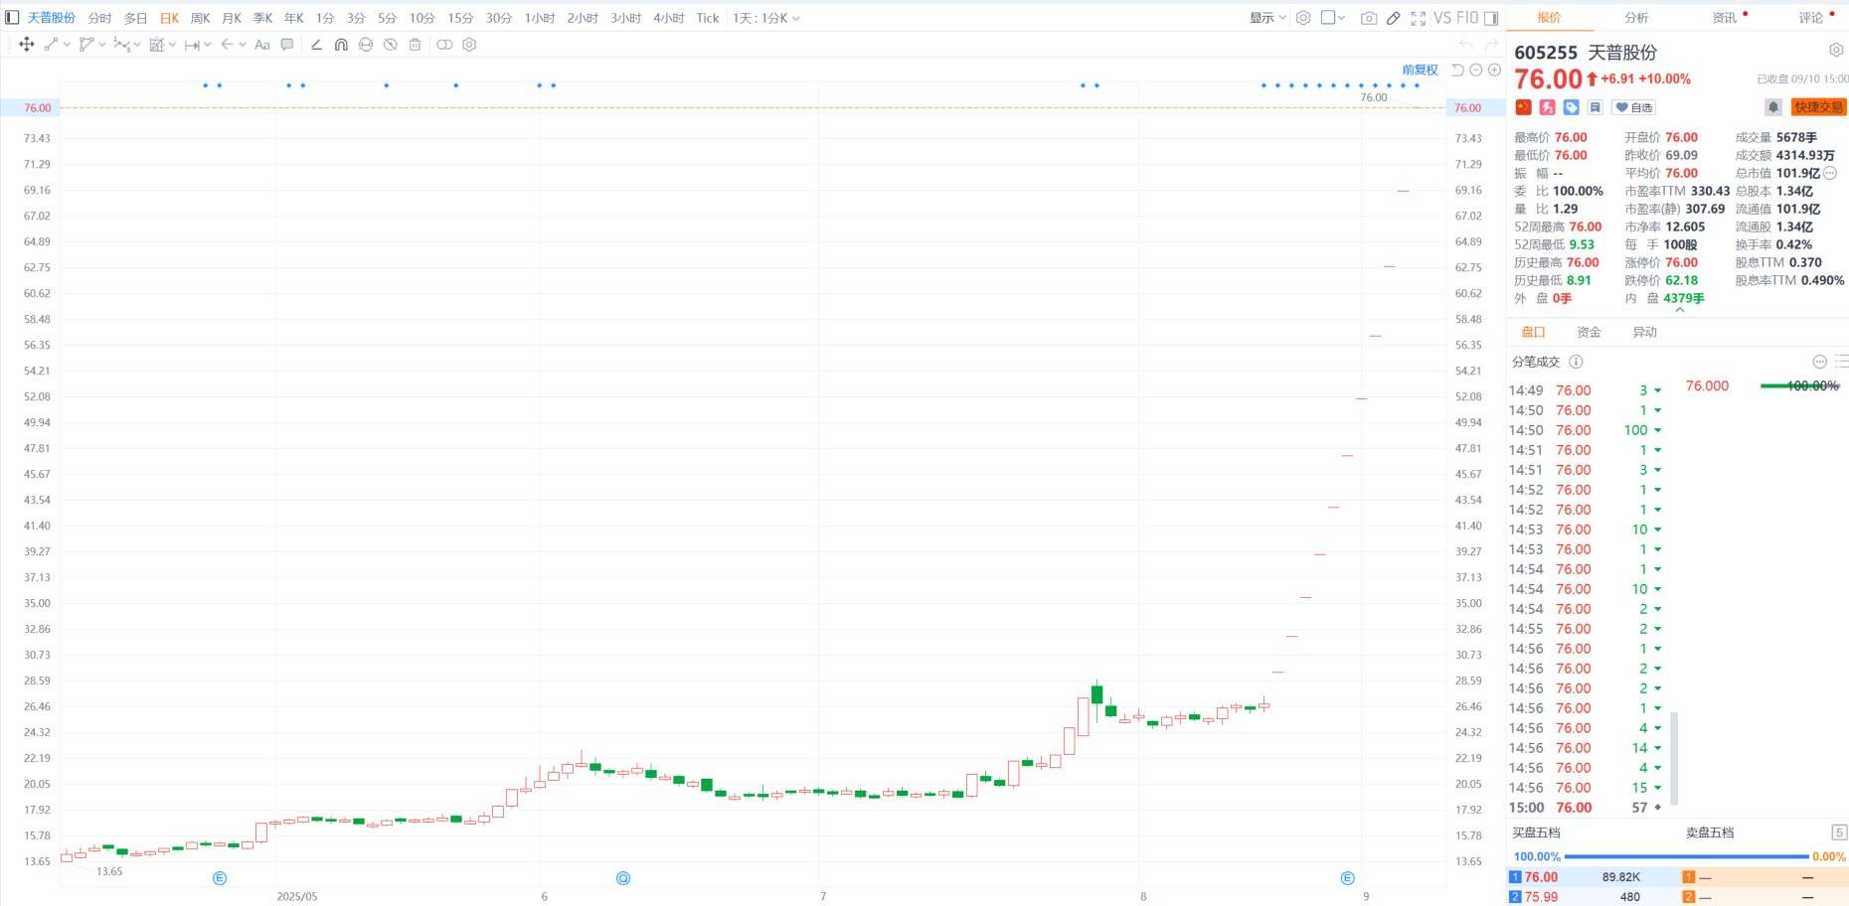
Task: Click the magnet snap drawing icon
Action: [x=341, y=45]
